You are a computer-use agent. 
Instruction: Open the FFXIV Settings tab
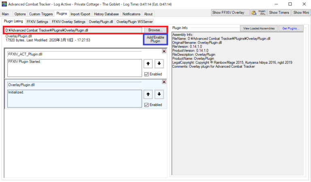click(37, 21)
